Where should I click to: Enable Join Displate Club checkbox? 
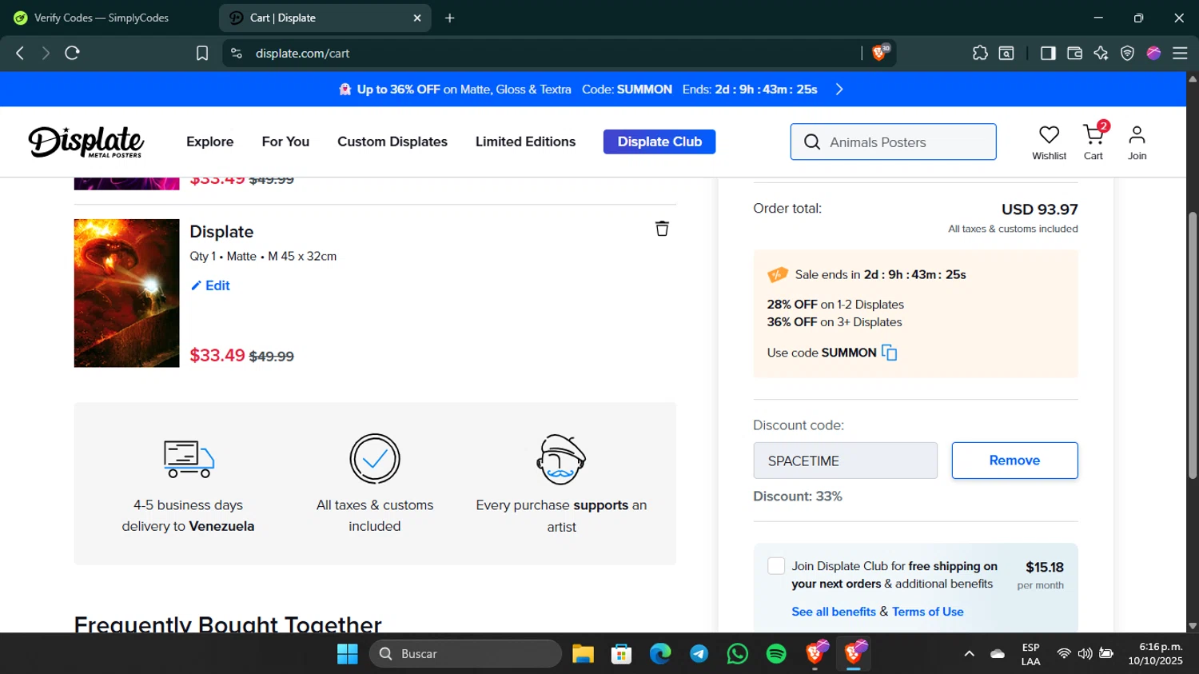point(776,566)
